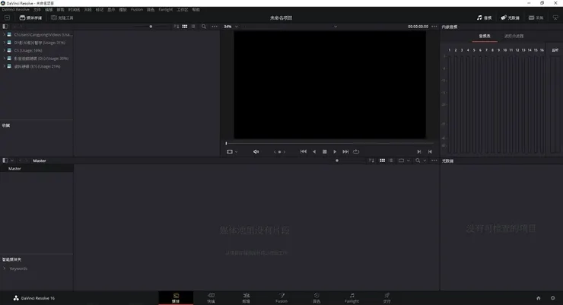Open the dropdown arrow left of 媒体存储
This screenshot has height=305, width=563.
(x=7, y=17)
